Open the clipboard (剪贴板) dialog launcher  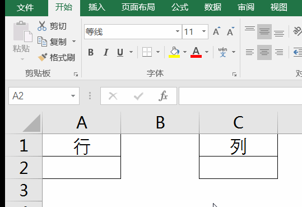[x=76, y=74]
